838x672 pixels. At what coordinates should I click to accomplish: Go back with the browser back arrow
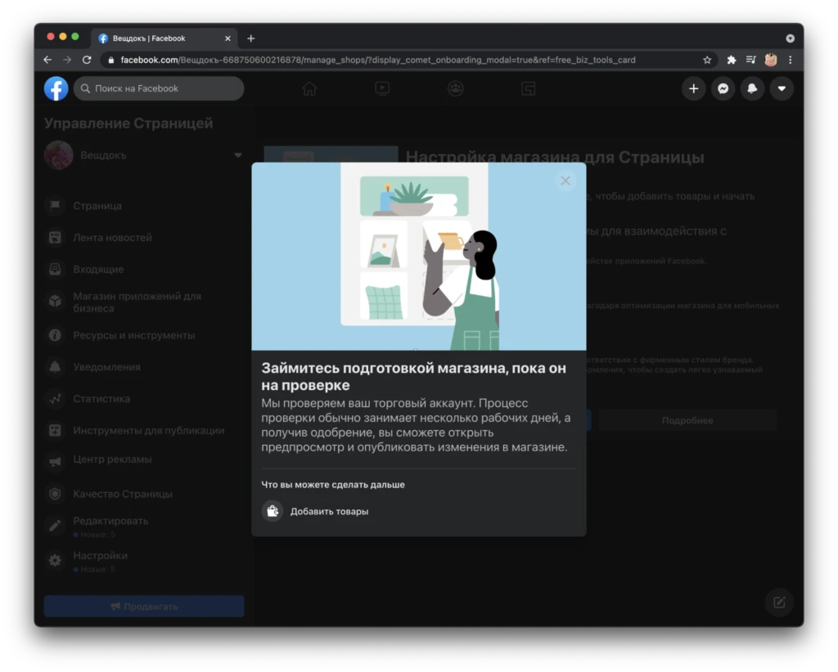click(x=47, y=60)
